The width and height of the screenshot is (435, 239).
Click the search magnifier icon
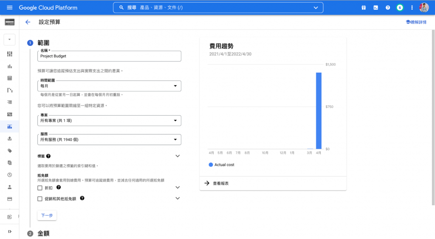[121, 8]
